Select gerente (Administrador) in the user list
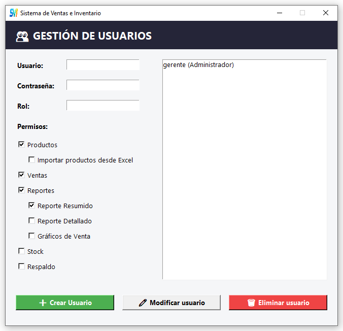Image resolution: width=343 pixels, height=331 pixels. (198, 65)
